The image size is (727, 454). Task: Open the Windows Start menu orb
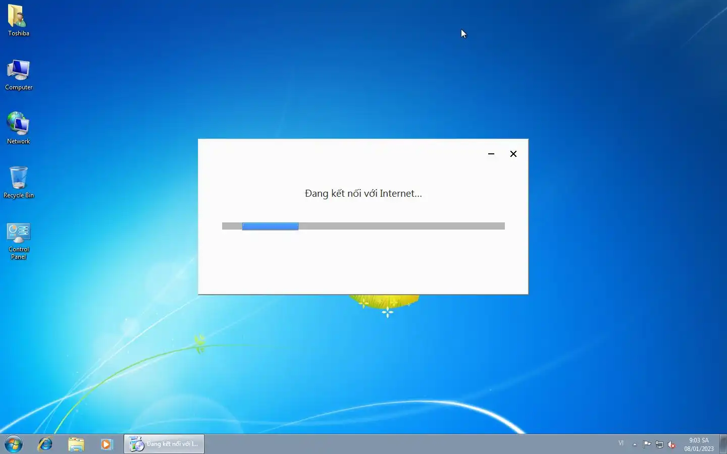coord(14,444)
